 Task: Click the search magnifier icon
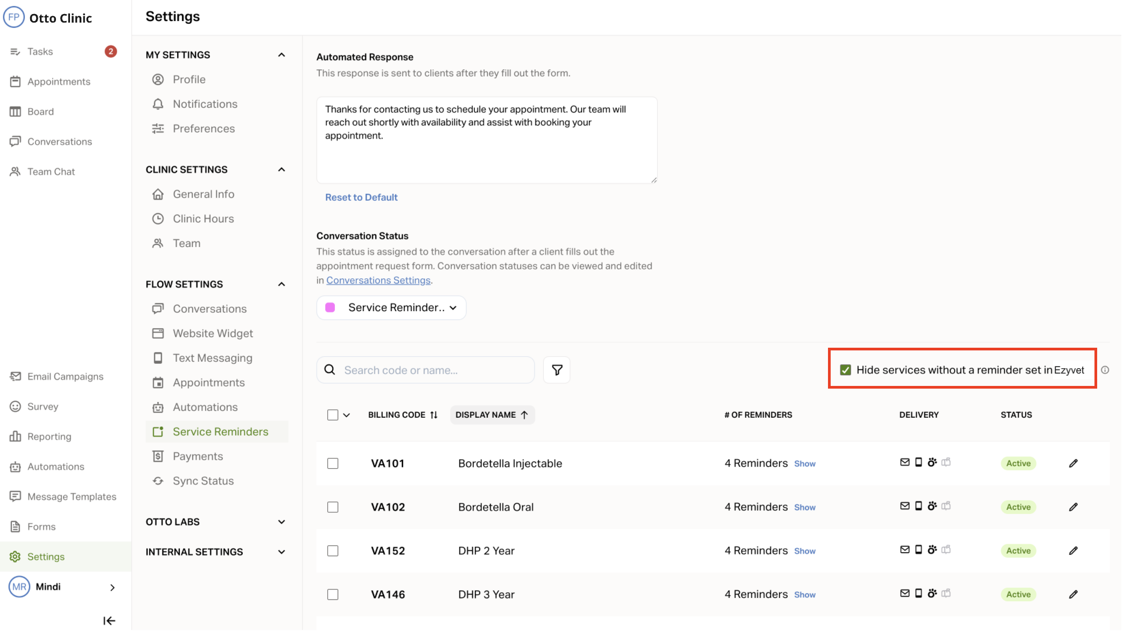(x=329, y=370)
